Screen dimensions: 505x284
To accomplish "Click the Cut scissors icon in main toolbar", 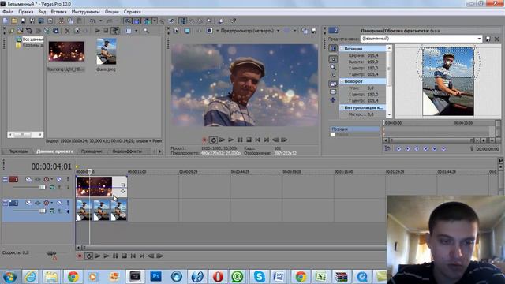I will pos(62,21).
